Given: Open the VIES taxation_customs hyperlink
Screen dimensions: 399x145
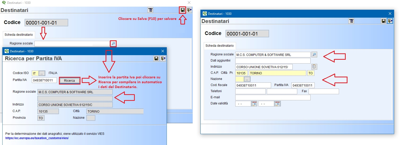Looking at the screenshot, I should click(37, 138).
